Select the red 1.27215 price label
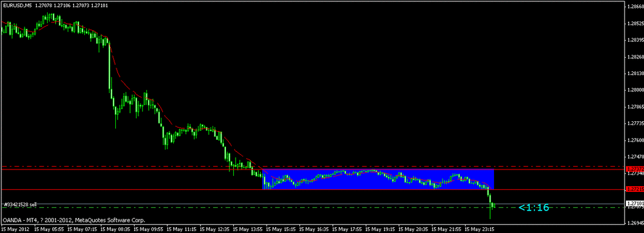Viewport: 644px width, 233px height. pos(634,189)
